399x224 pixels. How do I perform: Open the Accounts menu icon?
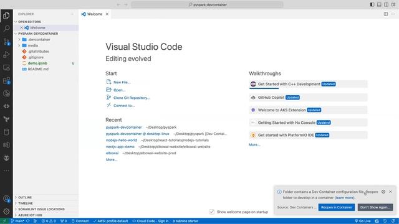pyautogui.click(x=6, y=198)
